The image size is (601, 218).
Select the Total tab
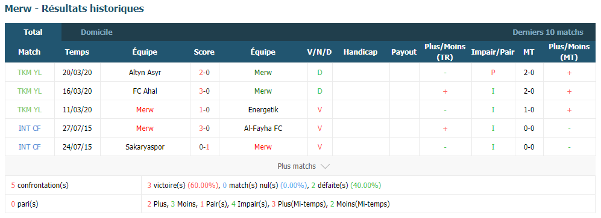(33, 32)
